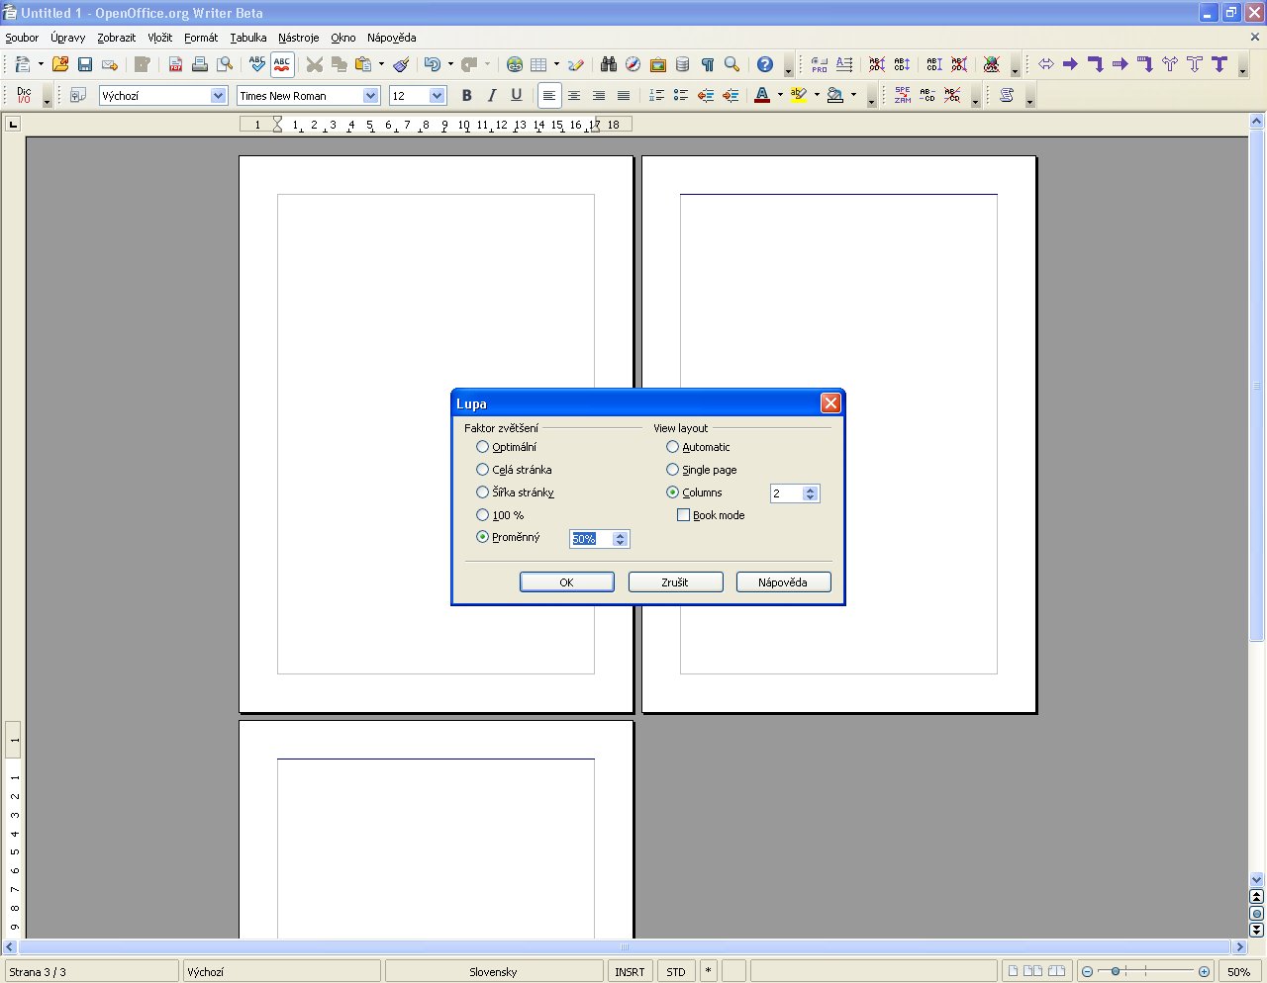Image resolution: width=1267 pixels, height=983 pixels.
Task: Toggle Nonprinting Characters pilcrow icon
Action: click(708, 64)
